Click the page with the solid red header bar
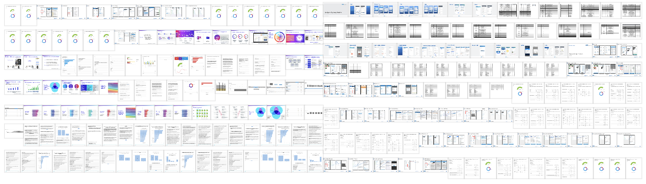 pos(207,87)
